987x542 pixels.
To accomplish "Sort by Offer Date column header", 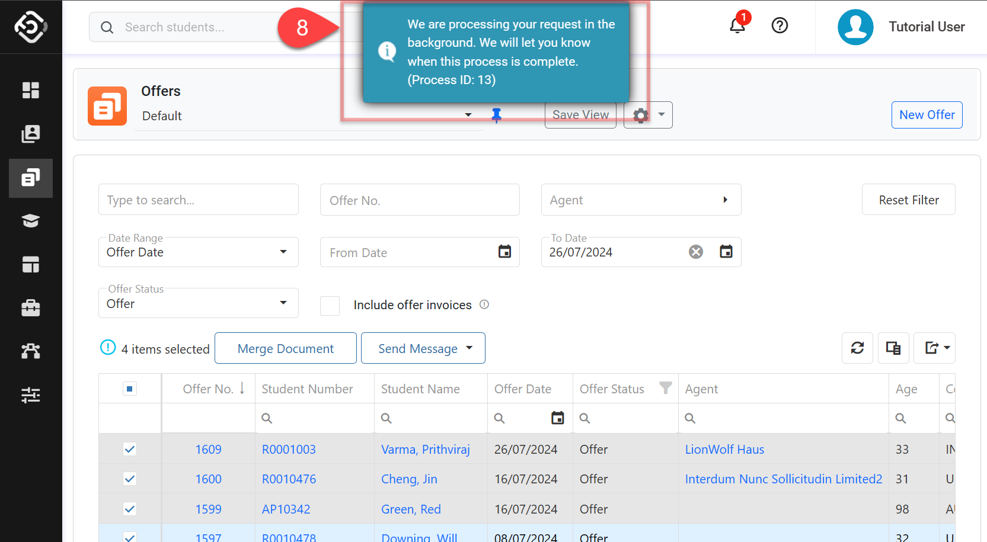I will [523, 389].
